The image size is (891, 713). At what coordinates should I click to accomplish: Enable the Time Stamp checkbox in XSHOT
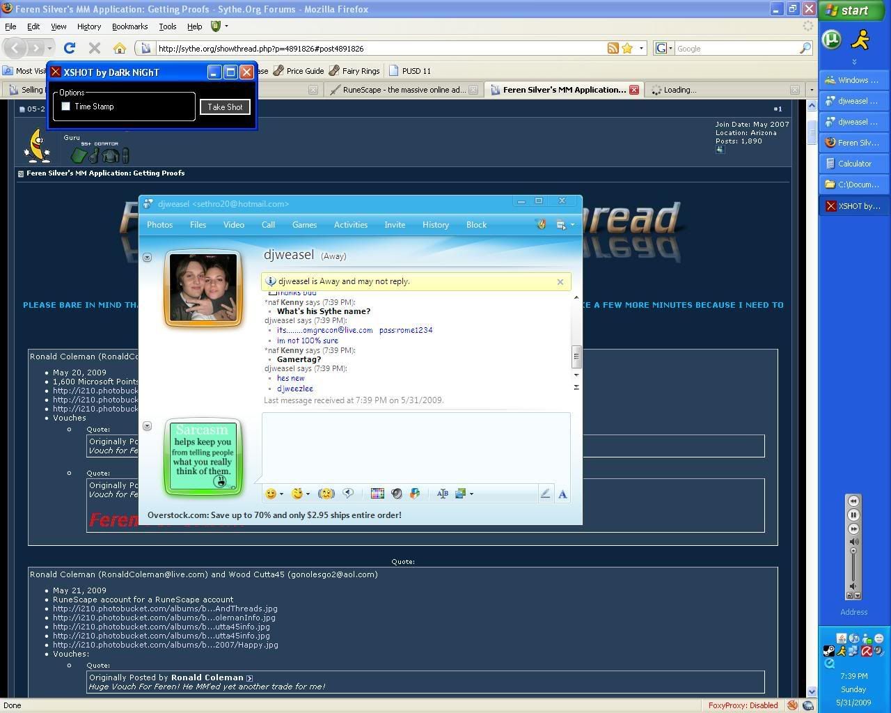[66, 107]
